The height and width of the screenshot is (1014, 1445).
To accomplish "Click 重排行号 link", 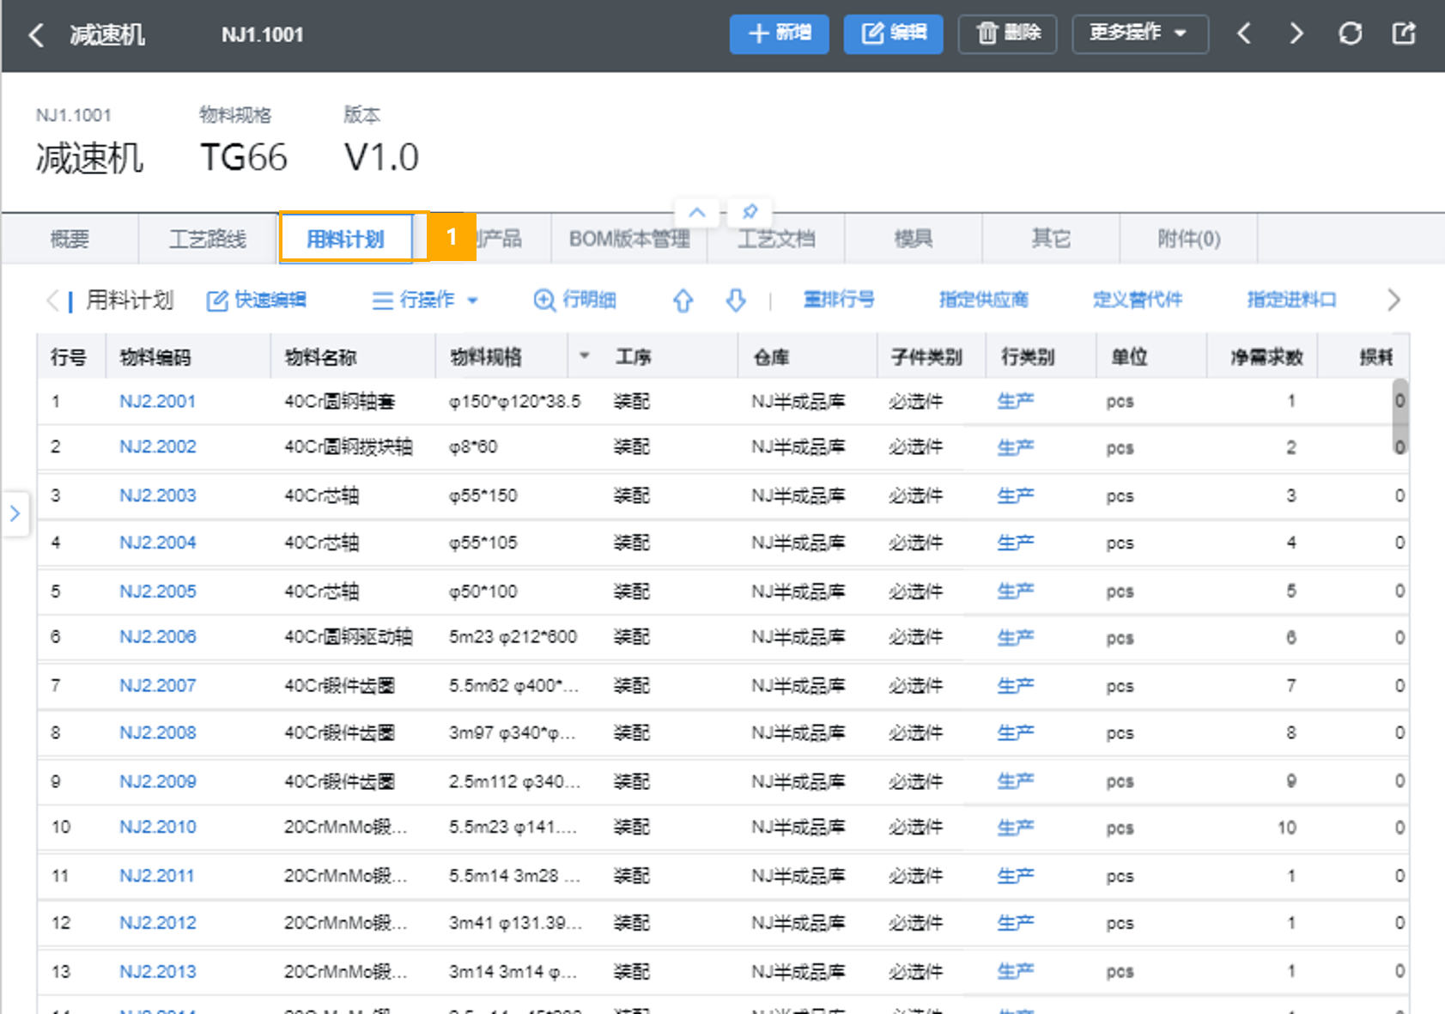I will click(839, 300).
